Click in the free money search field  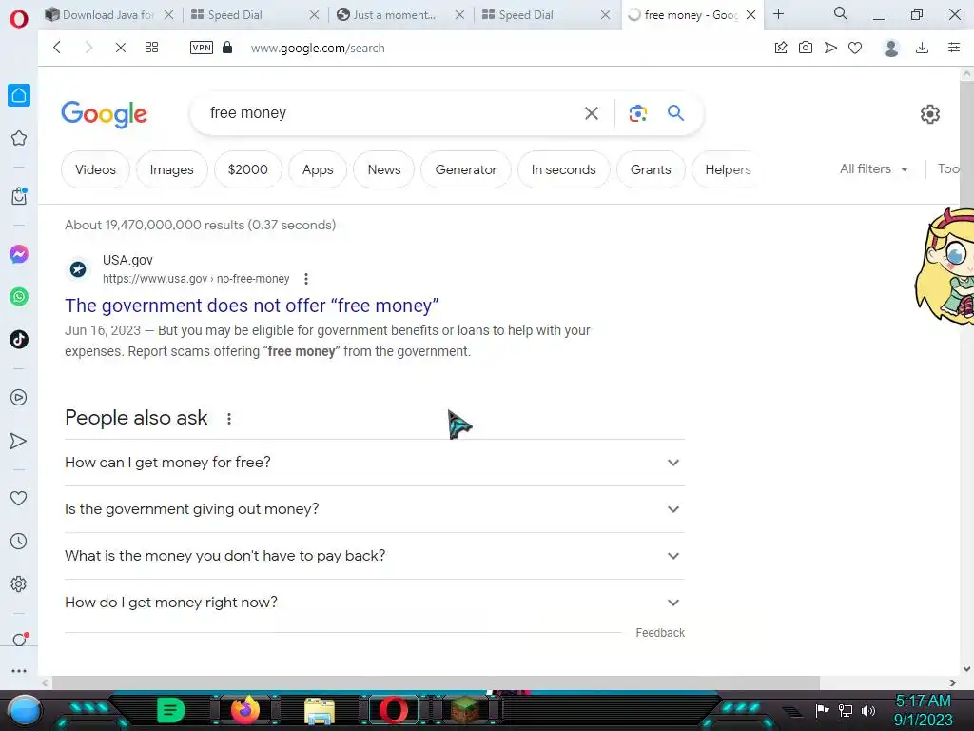tap(391, 113)
